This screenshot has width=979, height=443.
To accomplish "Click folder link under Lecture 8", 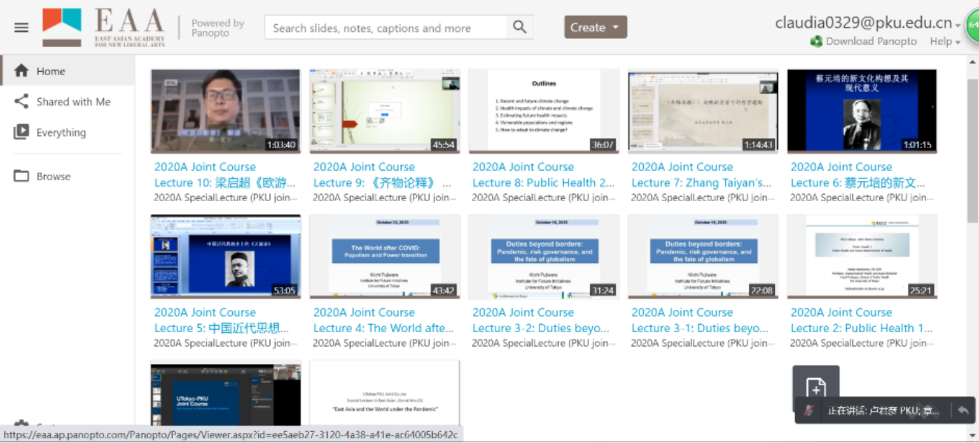I will click(543, 198).
